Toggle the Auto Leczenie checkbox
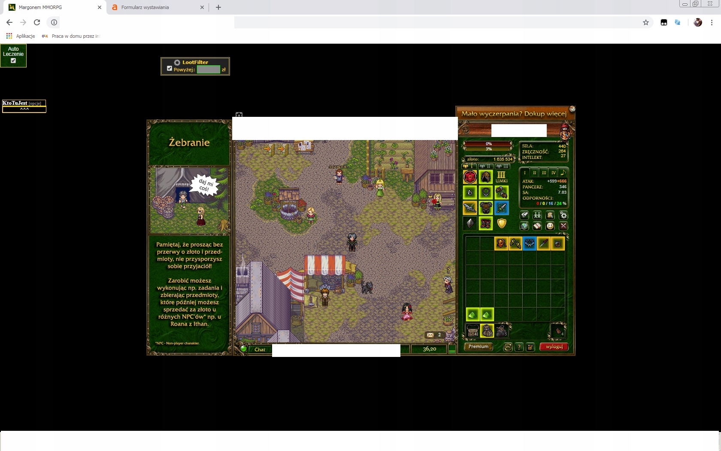This screenshot has height=451, width=721. [13, 61]
